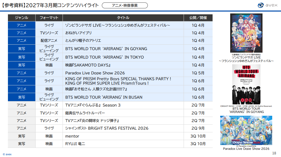The image size is (281, 157).
Task: Click caption ゾンビランドサガ LIVE under poster
Action: coord(246,59)
